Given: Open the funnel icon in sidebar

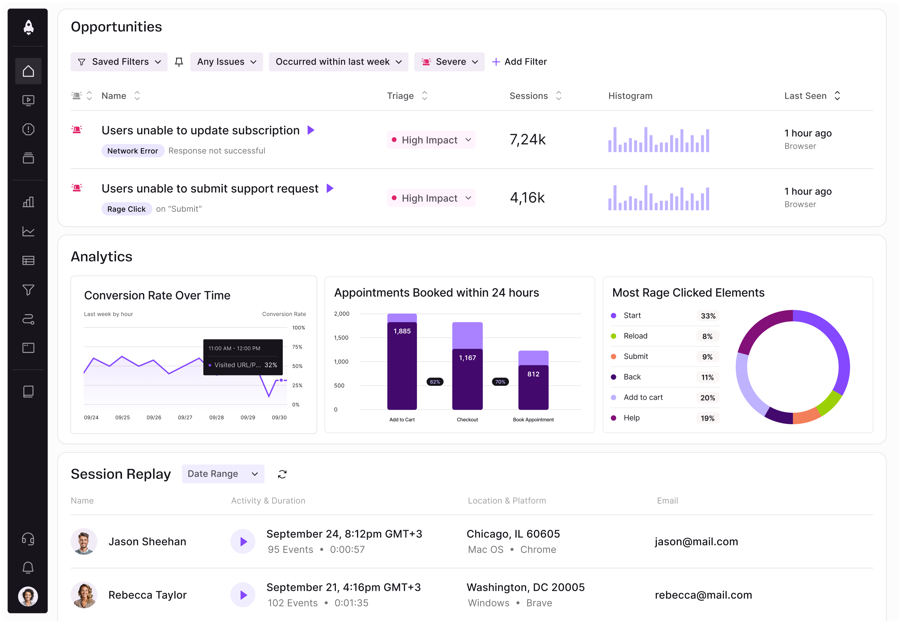Looking at the screenshot, I should click(x=28, y=290).
